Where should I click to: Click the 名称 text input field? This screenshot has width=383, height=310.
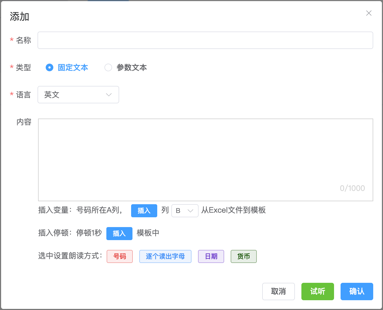(x=205, y=40)
